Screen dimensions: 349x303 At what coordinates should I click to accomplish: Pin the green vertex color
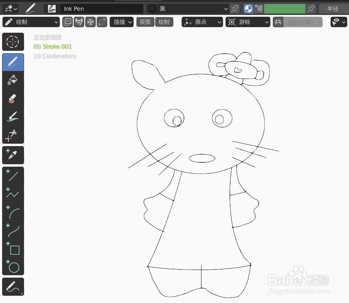[x=311, y=9]
